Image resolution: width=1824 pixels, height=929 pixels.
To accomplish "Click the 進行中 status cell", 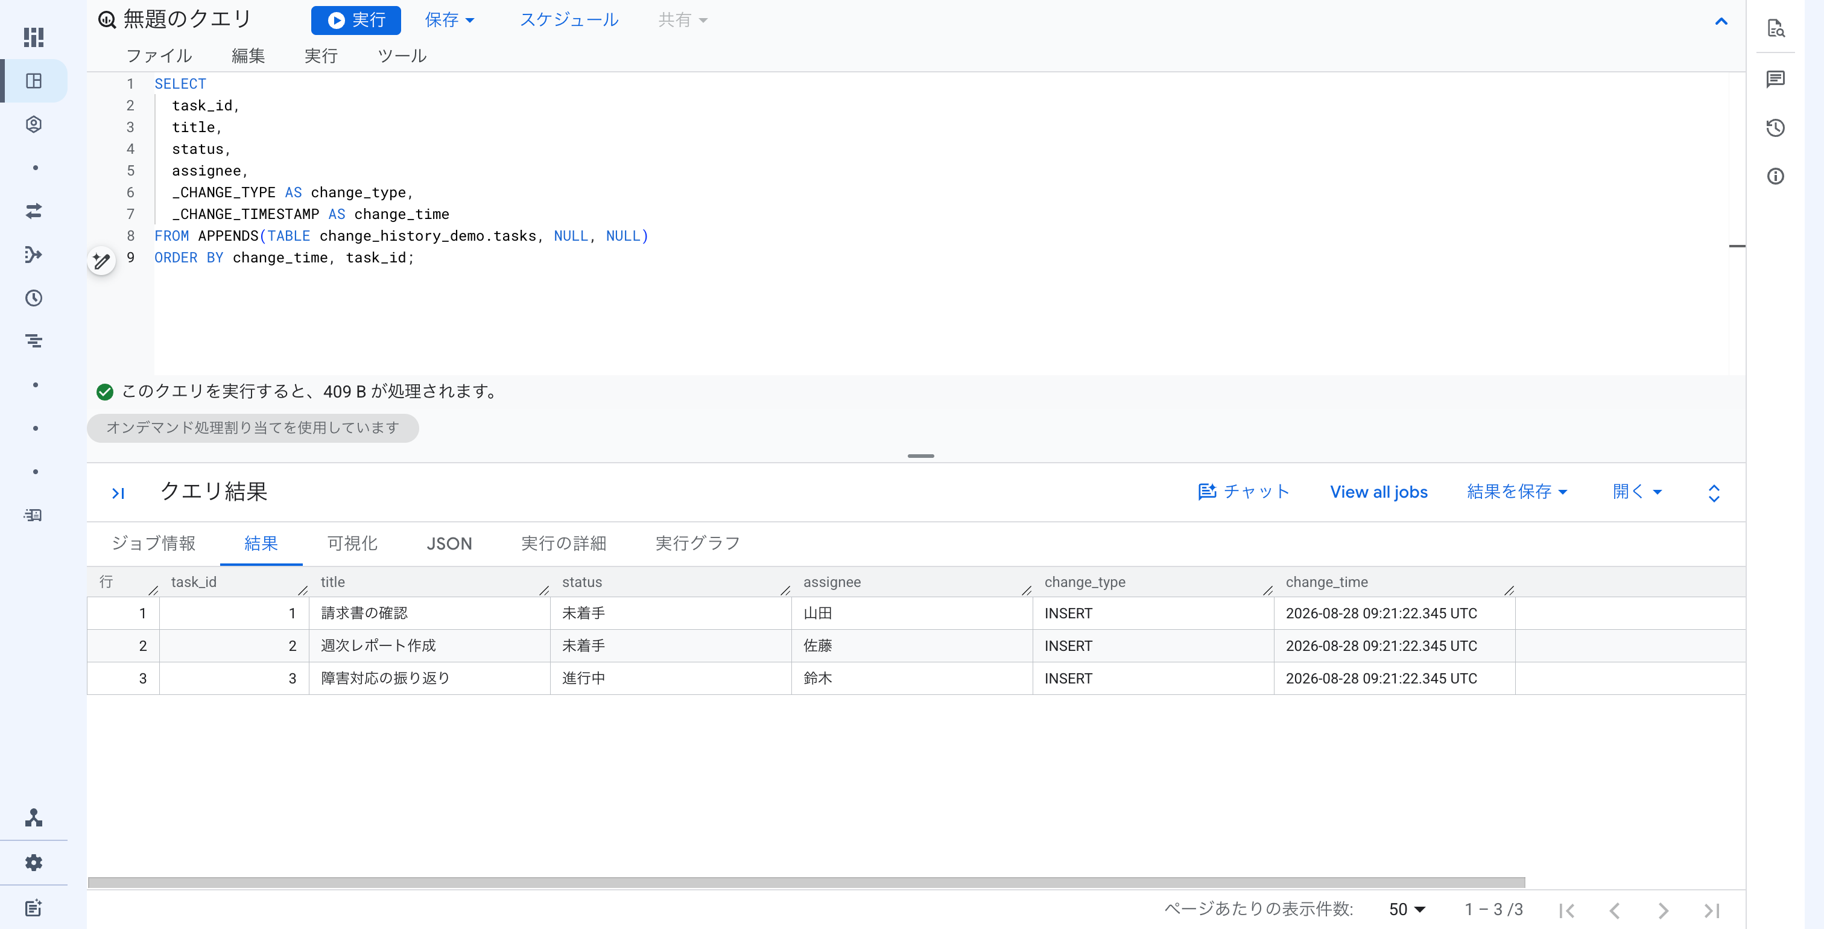I will [x=671, y=678].
